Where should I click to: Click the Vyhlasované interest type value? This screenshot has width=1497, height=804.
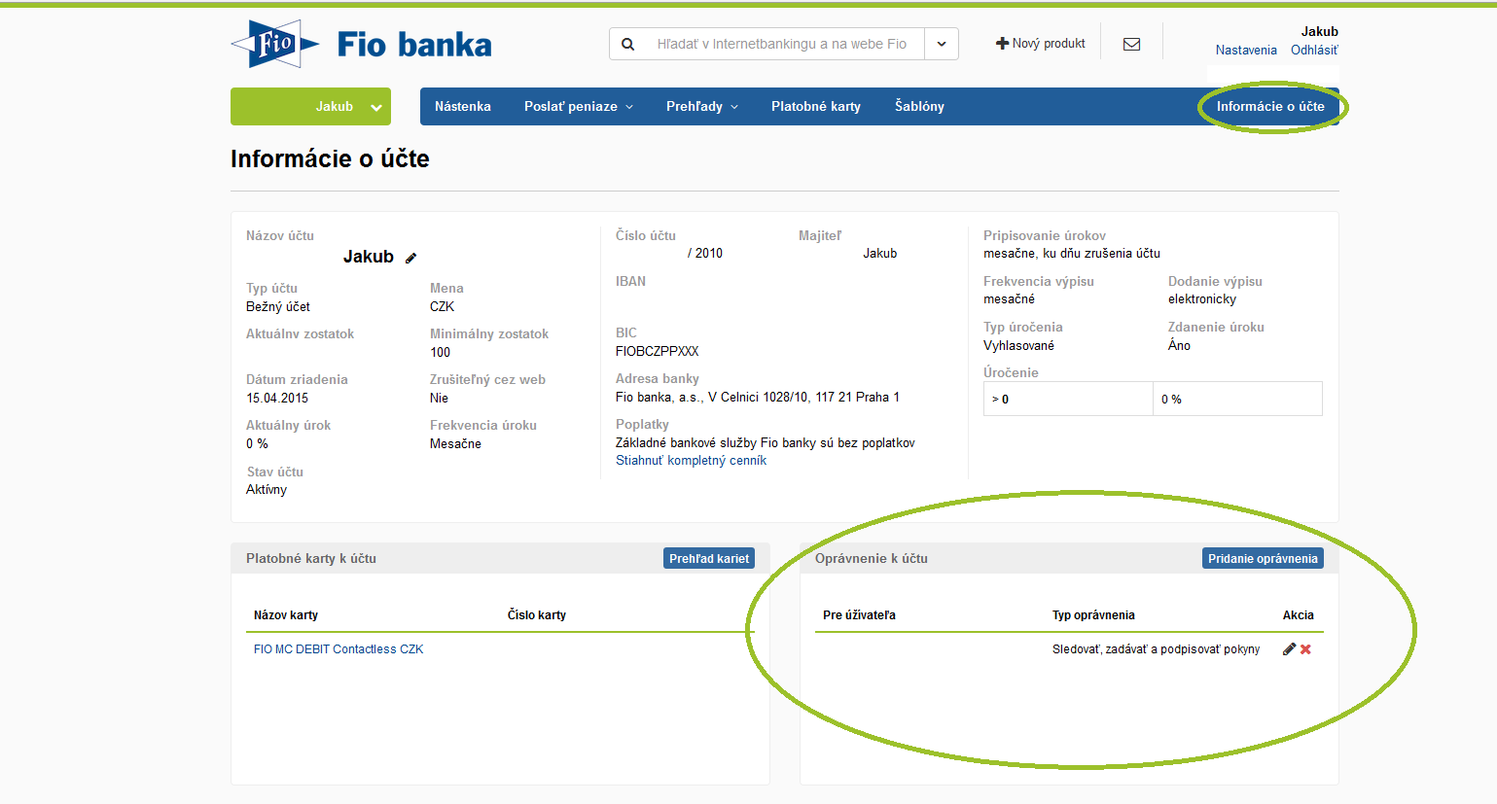tap(1018, 345)
